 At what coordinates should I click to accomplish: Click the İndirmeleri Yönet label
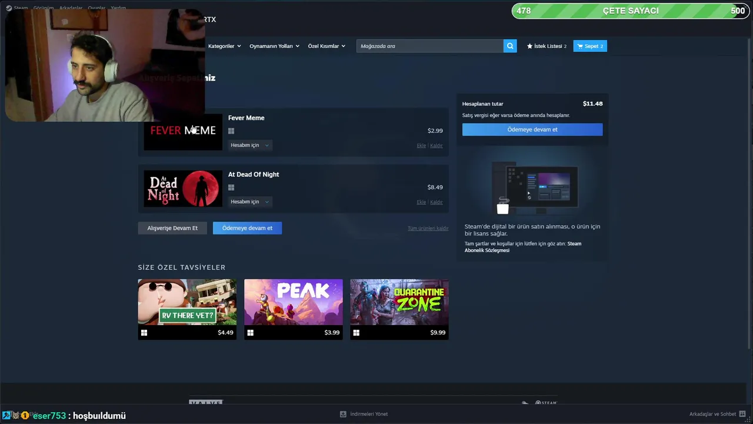pyautogui.click(x=369, y=414)
